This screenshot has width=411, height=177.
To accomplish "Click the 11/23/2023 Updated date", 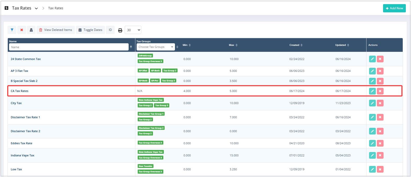I will pyautogui.click(x=343, y=103).
